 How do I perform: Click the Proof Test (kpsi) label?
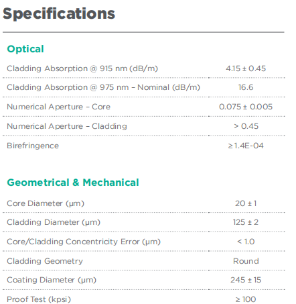tap(39, 299)
